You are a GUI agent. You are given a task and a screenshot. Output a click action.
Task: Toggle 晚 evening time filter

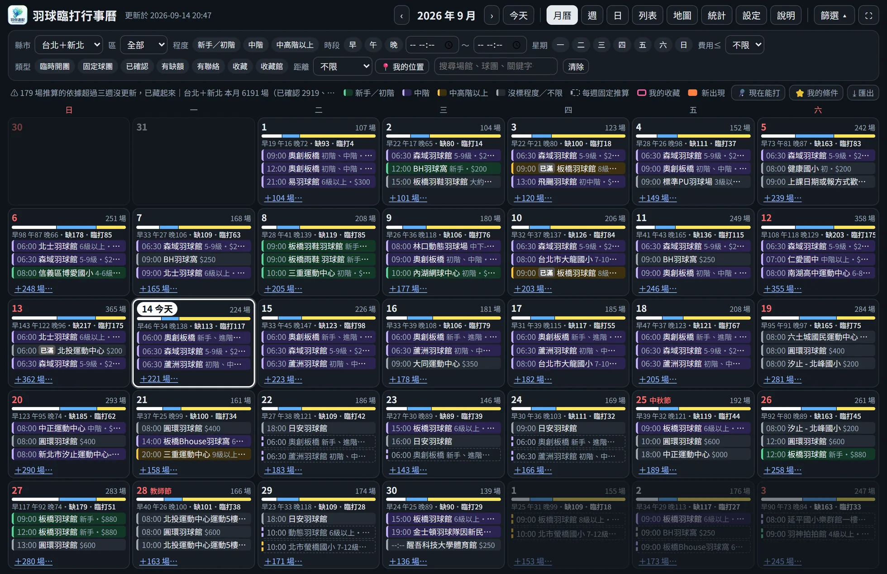394,45
